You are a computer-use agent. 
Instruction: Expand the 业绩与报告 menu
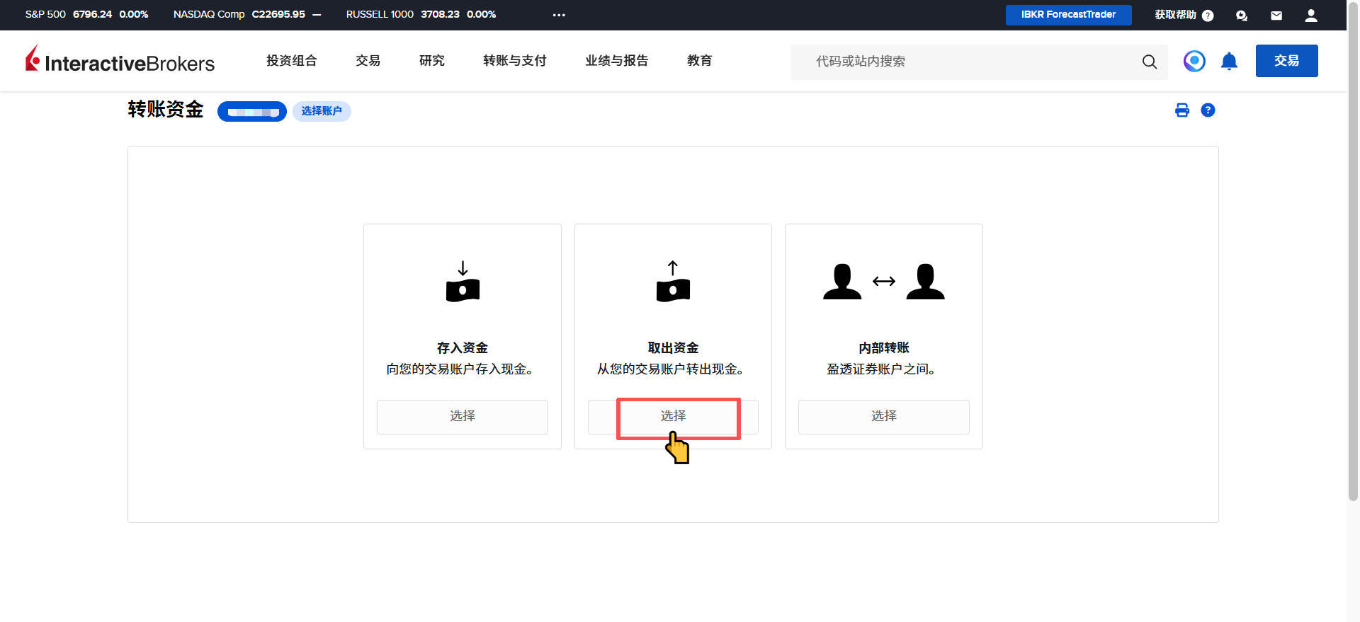pos(616,61)
